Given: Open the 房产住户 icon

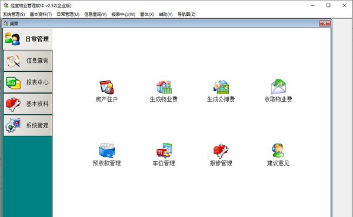Looking at the screenshot, I should click(106, 87).
